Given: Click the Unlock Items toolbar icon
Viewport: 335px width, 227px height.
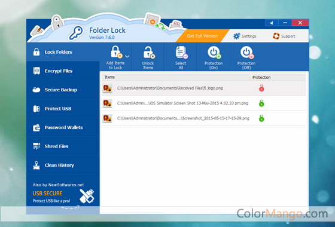Looking at the screenshot, I should tap(149, 53).
